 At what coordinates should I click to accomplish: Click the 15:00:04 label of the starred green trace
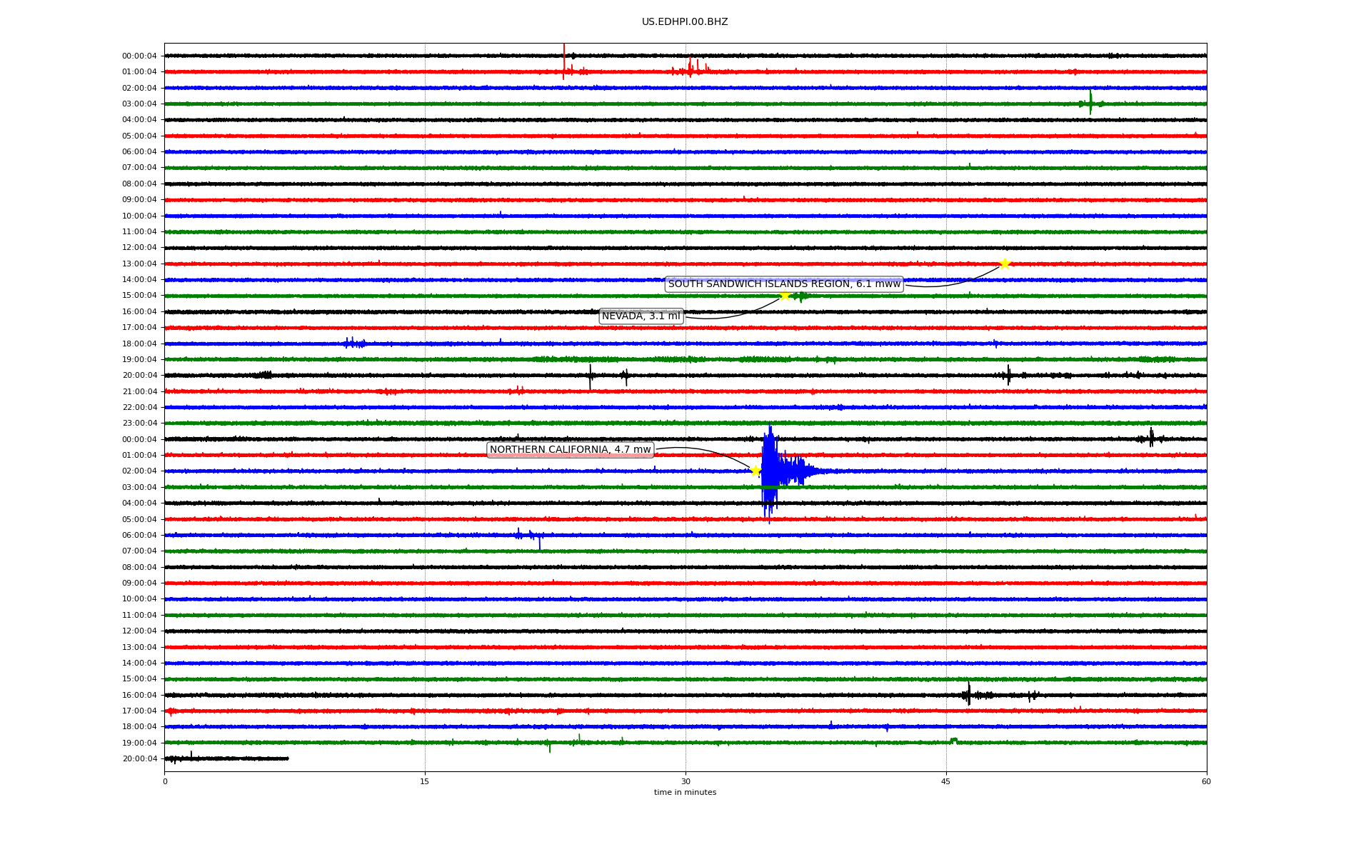[x=139, y=296]
